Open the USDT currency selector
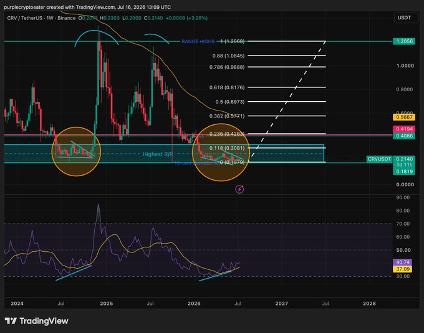 [404, 18]
